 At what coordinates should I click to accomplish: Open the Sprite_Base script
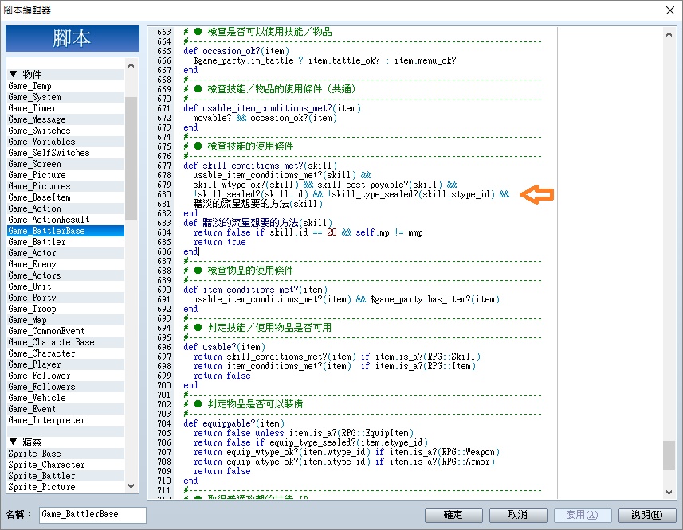(66, 454)
